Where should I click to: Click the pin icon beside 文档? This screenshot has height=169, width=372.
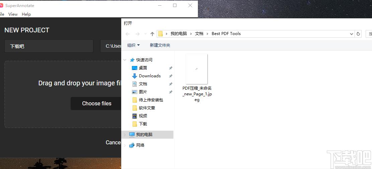click(x=170, y=84)
